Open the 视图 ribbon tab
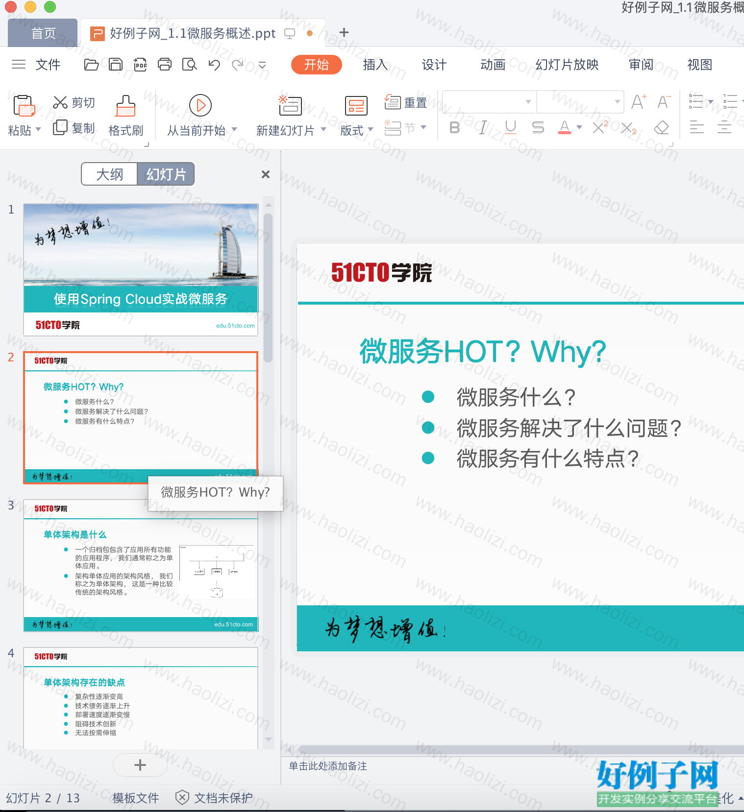 [x=700, y=65]
